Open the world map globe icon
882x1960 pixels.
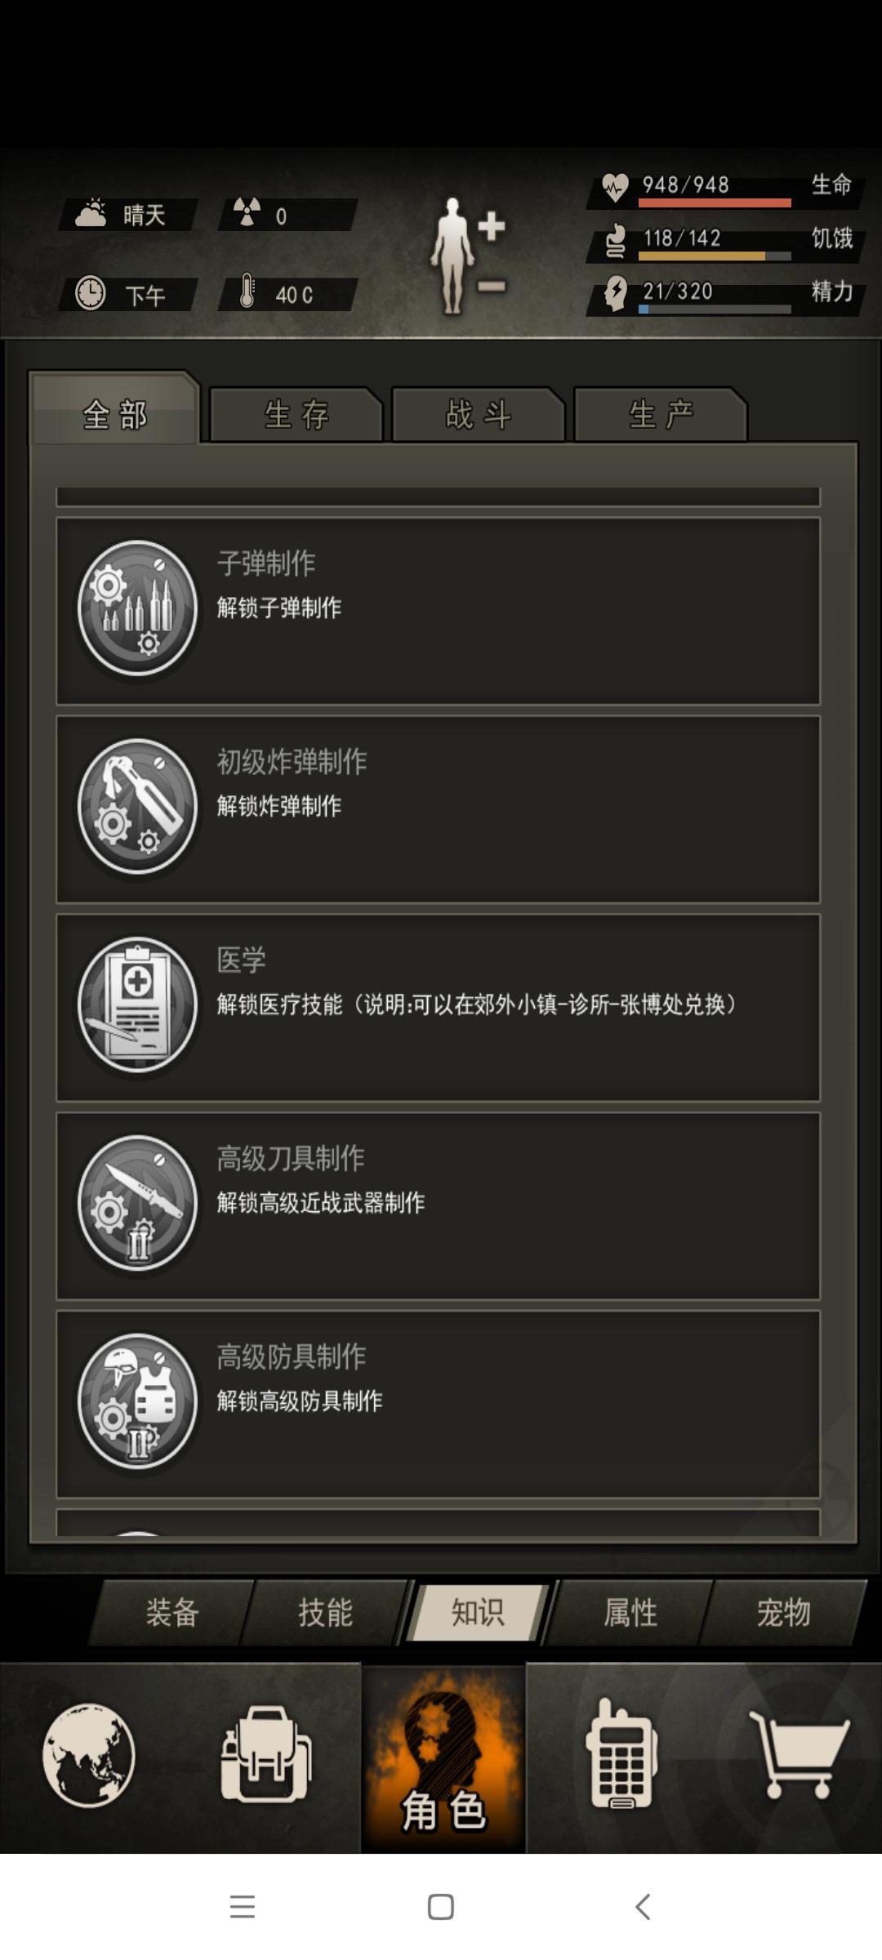tap(89, 1753)
